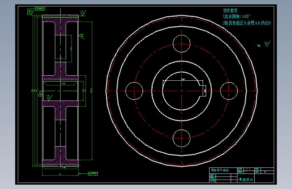Click the roughness symbol at top-right of section view
Viewport: 292px width, 189px height.
pos(83,13)
